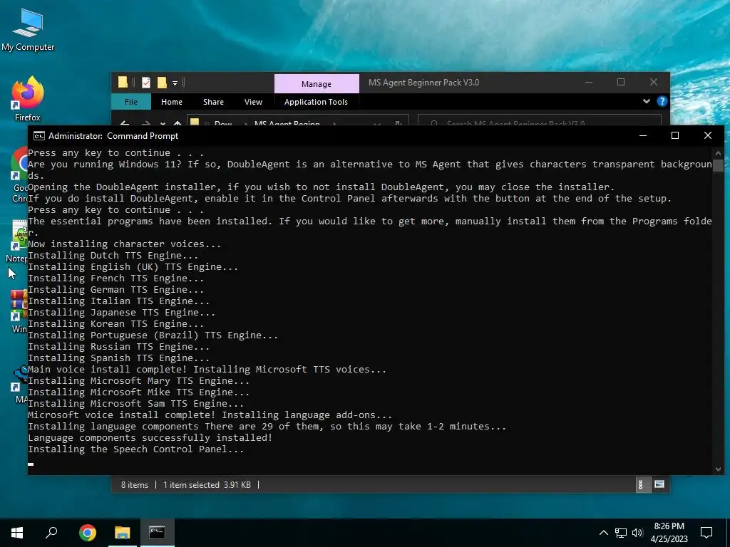Open Explorer help question mark icon
730x547 pixels.
(662, 101)
